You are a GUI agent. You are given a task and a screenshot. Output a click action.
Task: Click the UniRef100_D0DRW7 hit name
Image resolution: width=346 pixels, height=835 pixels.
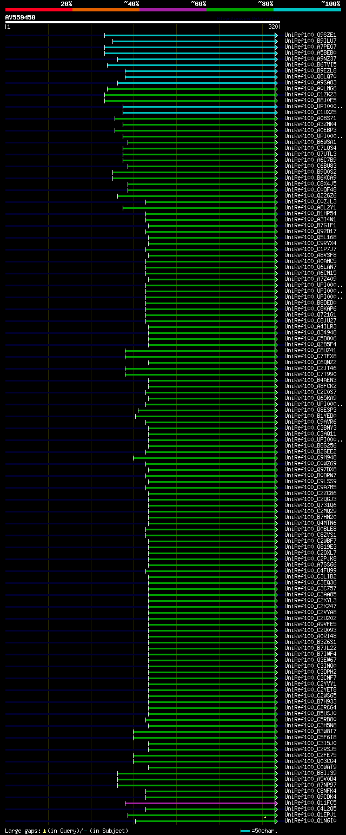click(310, 476)
